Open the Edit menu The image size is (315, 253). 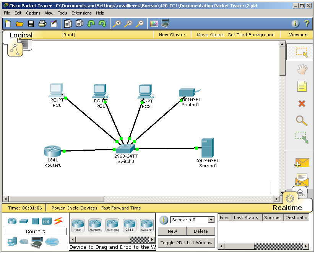pyautogui.click(x=18, y=13)
